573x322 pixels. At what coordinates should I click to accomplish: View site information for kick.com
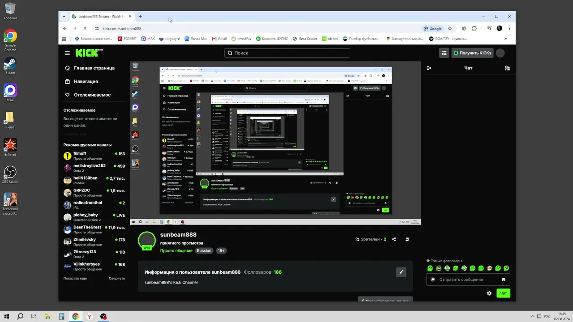point(97,29)
